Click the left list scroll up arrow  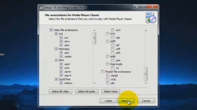(x=94, y=30)
